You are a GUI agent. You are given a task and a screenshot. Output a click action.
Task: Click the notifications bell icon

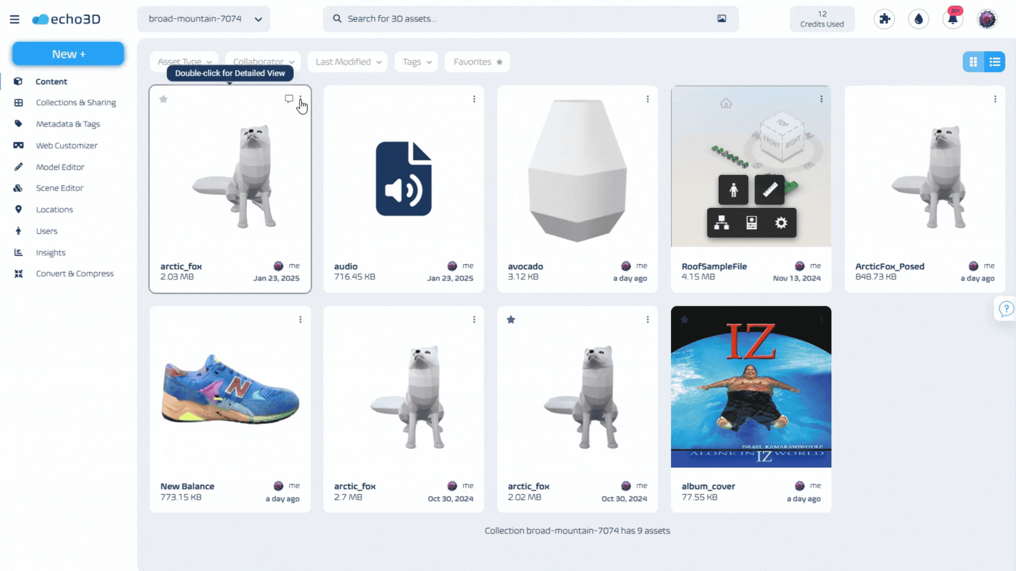pyautogui.click(x=952, y=19)
